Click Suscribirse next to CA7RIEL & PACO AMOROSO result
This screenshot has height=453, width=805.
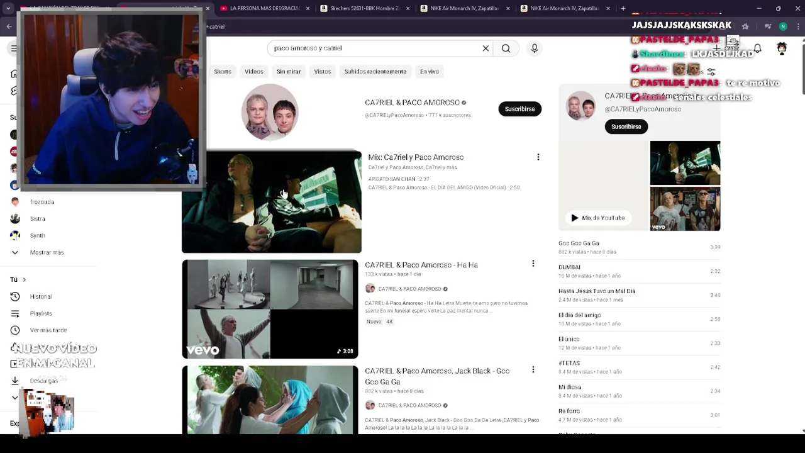click(x=519, y=109)
